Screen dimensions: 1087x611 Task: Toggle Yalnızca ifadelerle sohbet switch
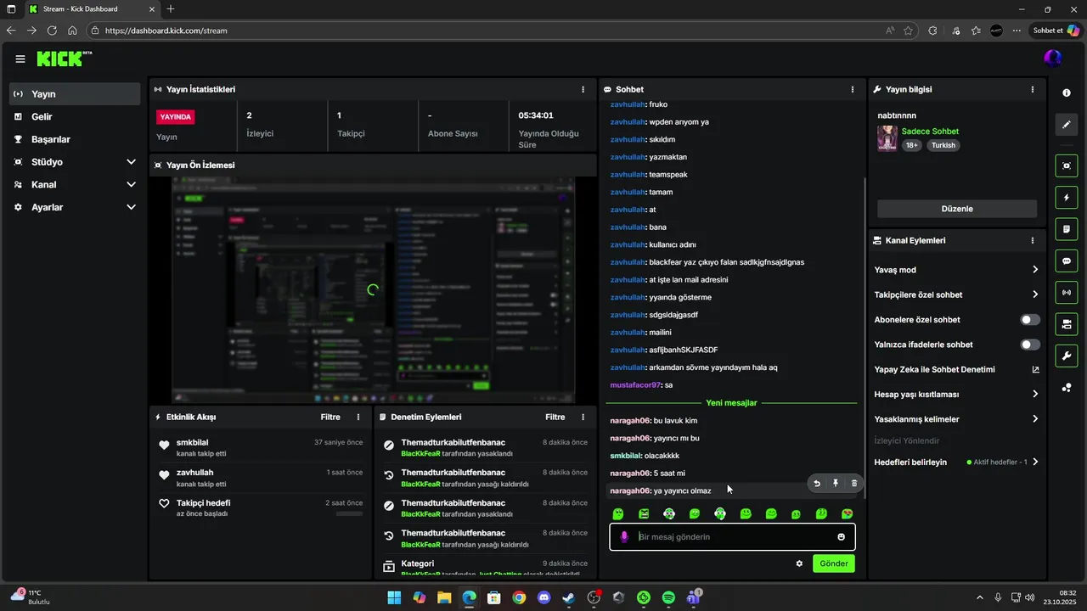coord(1030,345)
